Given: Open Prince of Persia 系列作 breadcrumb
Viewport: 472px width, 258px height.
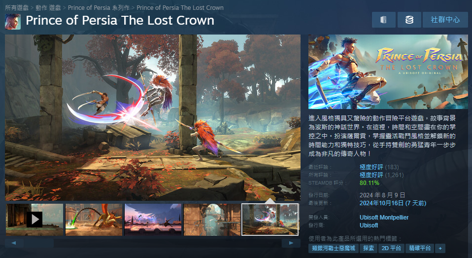Looking at the screenshot, I should pyautogui.click(x=99, y=7).
